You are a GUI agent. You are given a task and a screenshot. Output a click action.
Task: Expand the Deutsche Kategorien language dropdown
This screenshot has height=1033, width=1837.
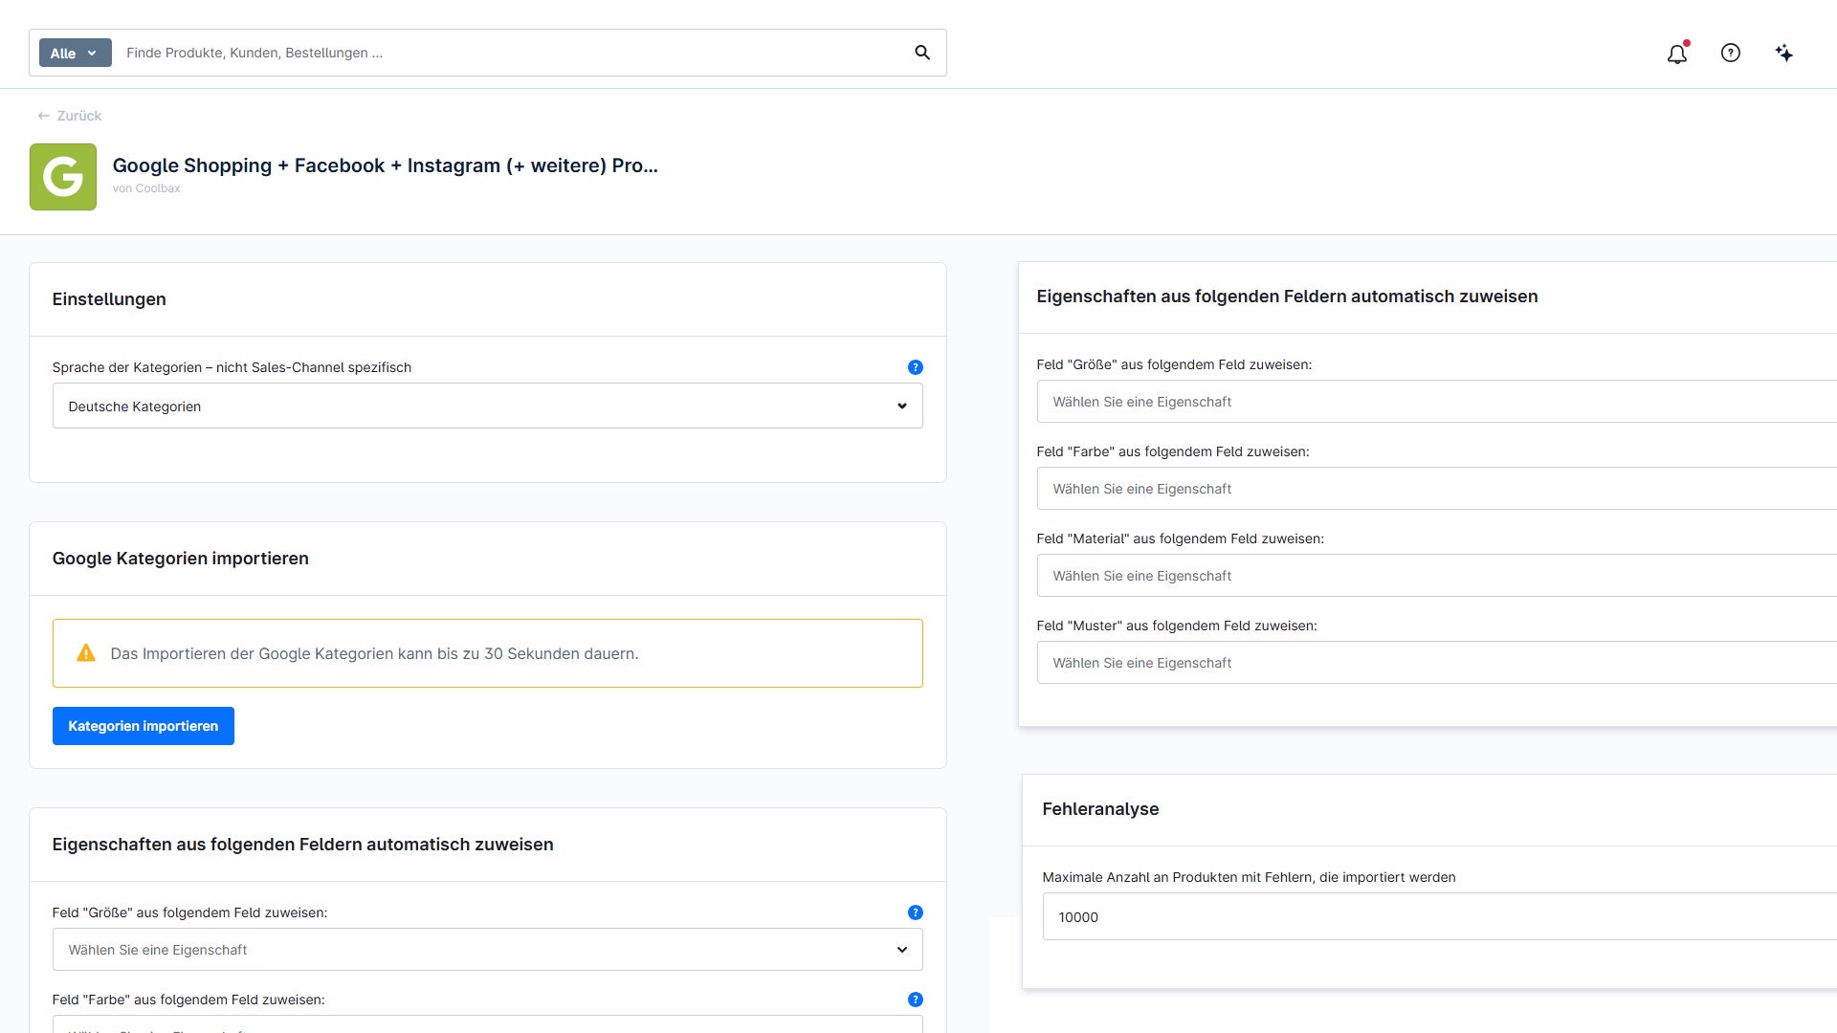[488, 406]
